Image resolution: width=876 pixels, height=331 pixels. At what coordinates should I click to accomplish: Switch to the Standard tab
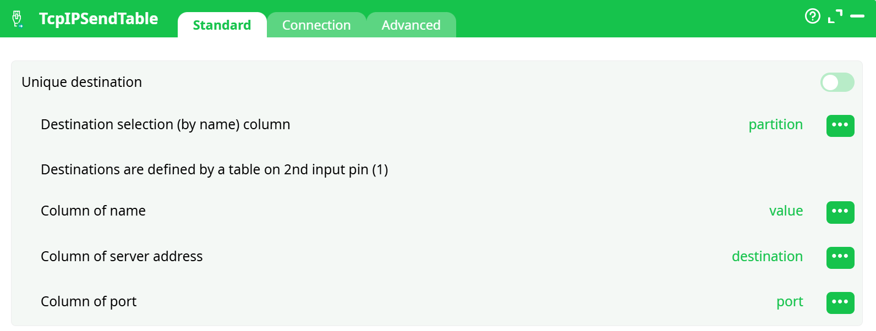point(222,25)
